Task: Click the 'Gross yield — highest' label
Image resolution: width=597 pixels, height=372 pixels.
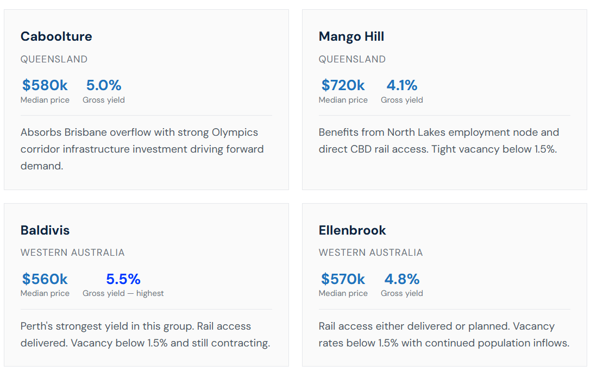Action: click(123, 293)
